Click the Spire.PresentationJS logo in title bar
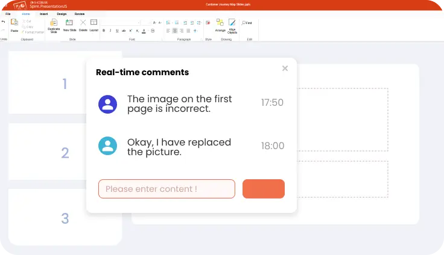The width and height of the screenshot is (444, 255). pos(40,5)
